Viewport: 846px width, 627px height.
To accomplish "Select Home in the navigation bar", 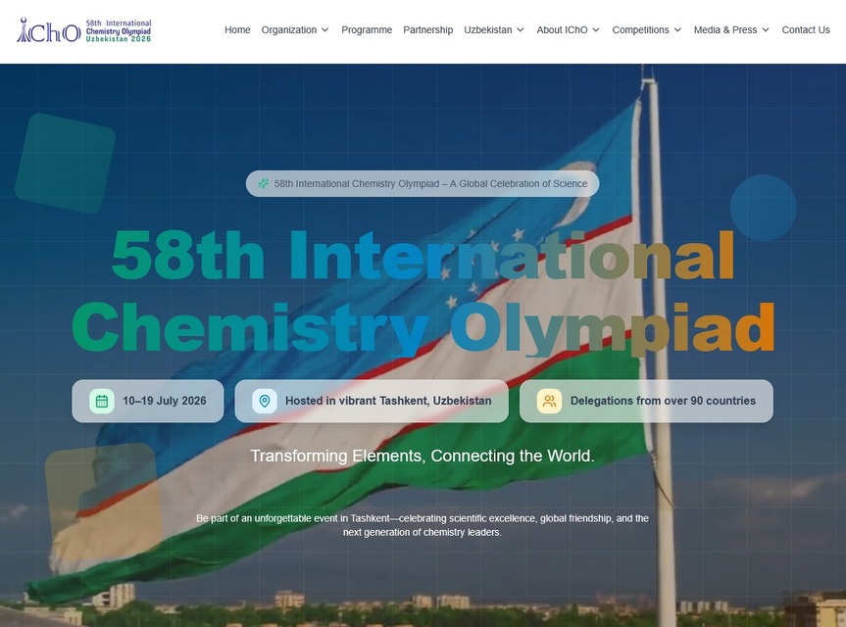I will 237,30.
